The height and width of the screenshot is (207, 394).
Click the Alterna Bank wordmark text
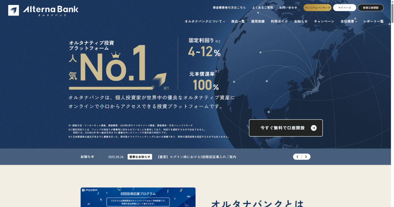pos(51,10)
